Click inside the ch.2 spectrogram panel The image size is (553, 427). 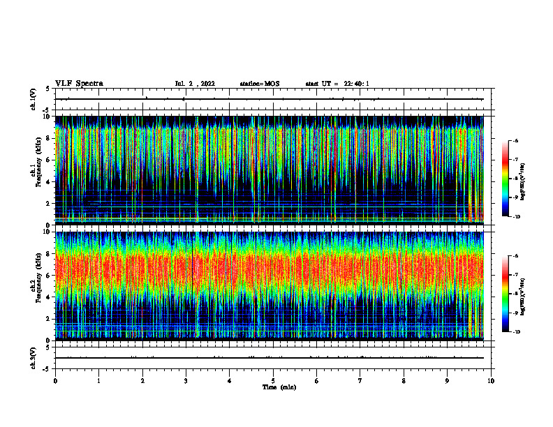tap(270, 286)
